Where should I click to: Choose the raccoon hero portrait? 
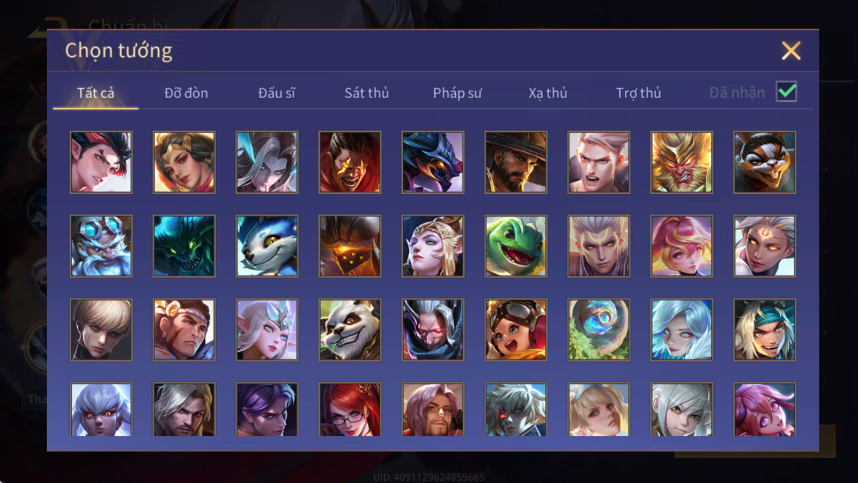tap(765, 162)
